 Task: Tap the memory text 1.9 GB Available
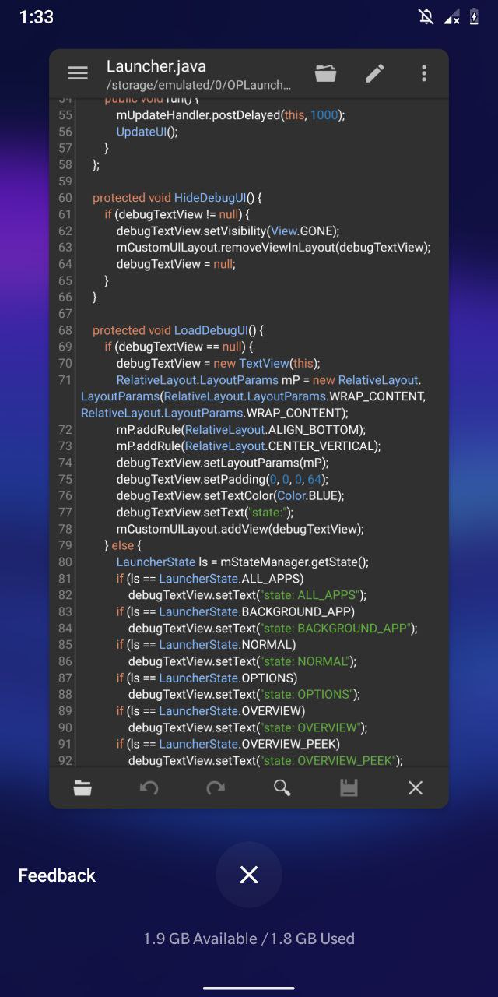coord(200,939)
